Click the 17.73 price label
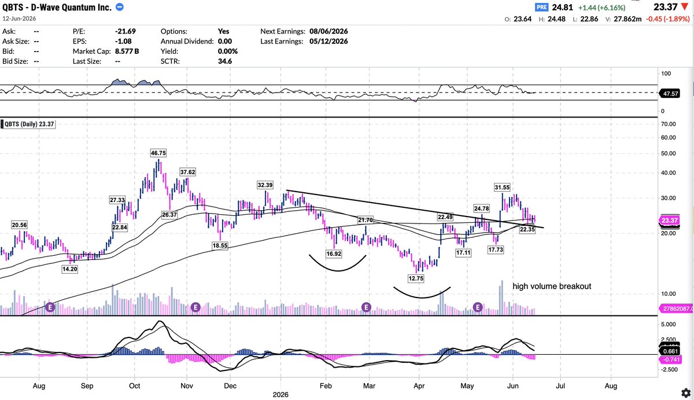694x400 pixels. [x=496, y=249]
